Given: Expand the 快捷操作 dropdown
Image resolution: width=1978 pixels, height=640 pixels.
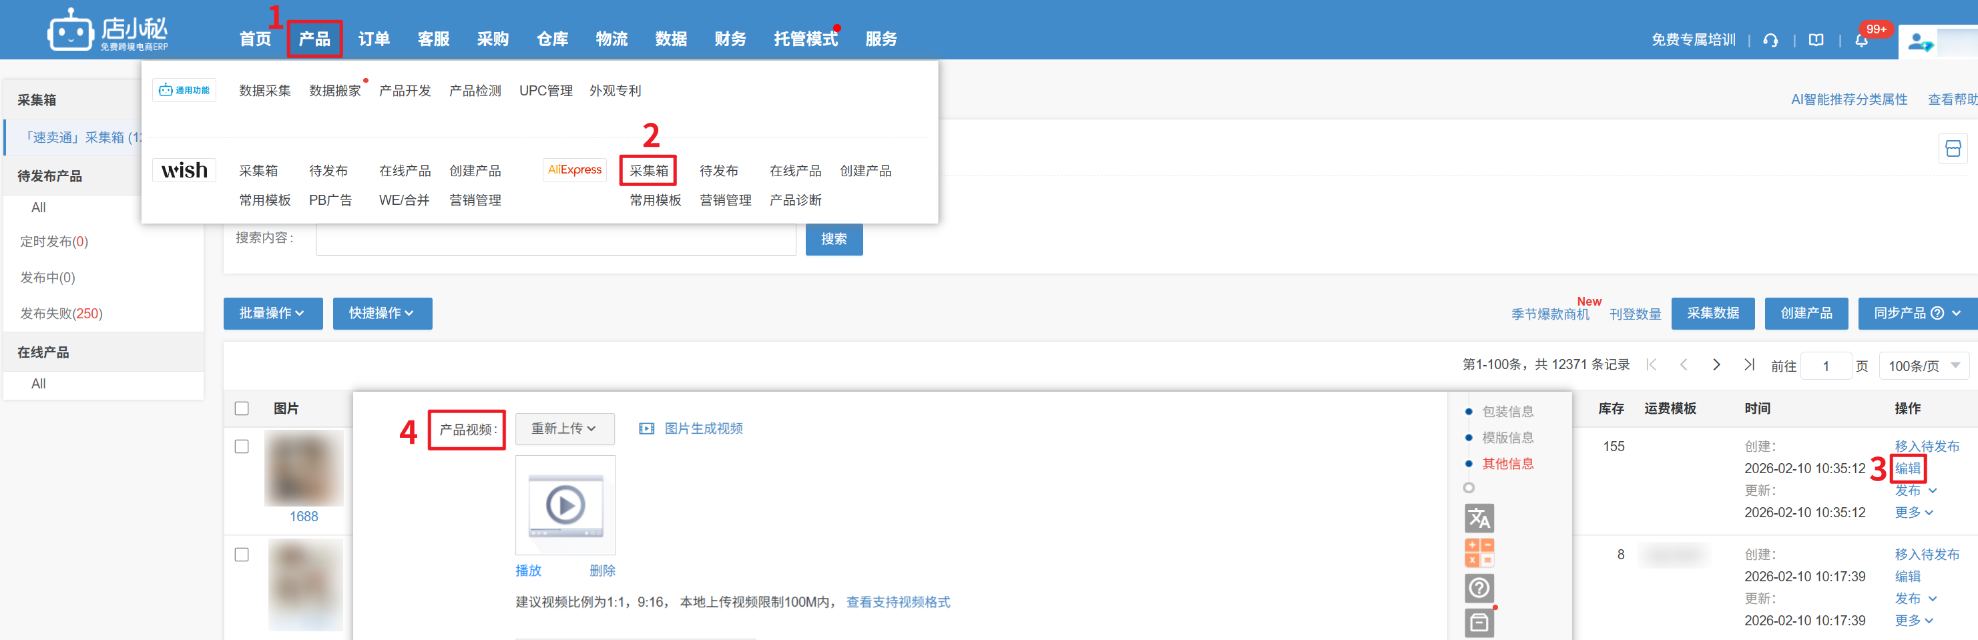Looking at the screenshot, I should 382,313.
